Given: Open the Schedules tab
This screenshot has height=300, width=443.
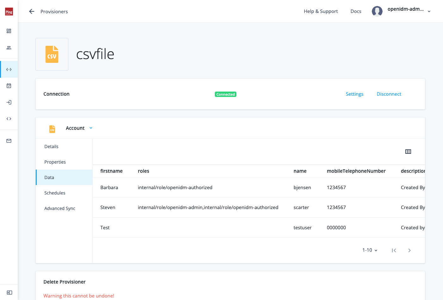Looking at the screenshot, I should pyautogui.click(x=64, y=193).
